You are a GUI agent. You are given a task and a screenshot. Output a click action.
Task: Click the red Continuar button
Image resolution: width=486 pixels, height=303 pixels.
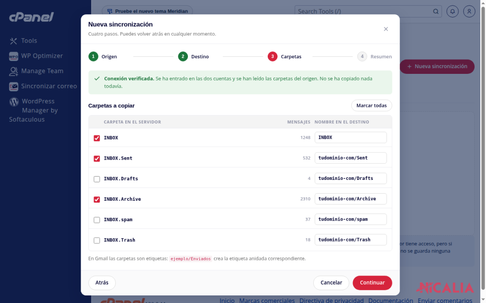pos(372,283)
